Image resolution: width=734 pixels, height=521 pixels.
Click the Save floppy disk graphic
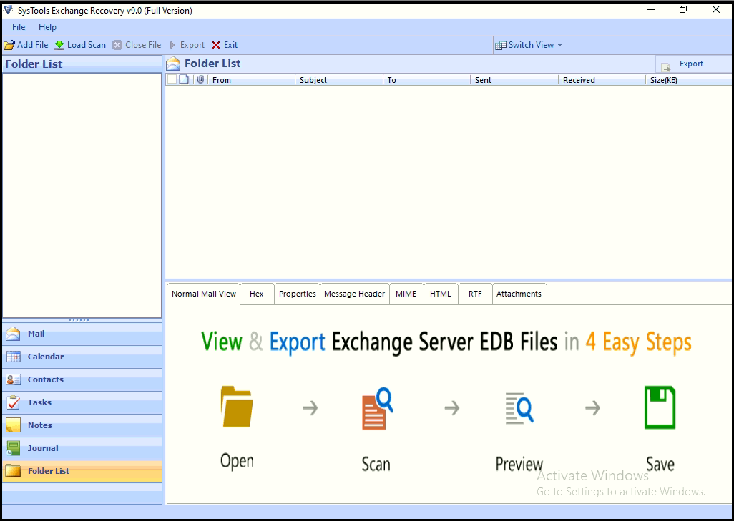click(x=660, y=407)
